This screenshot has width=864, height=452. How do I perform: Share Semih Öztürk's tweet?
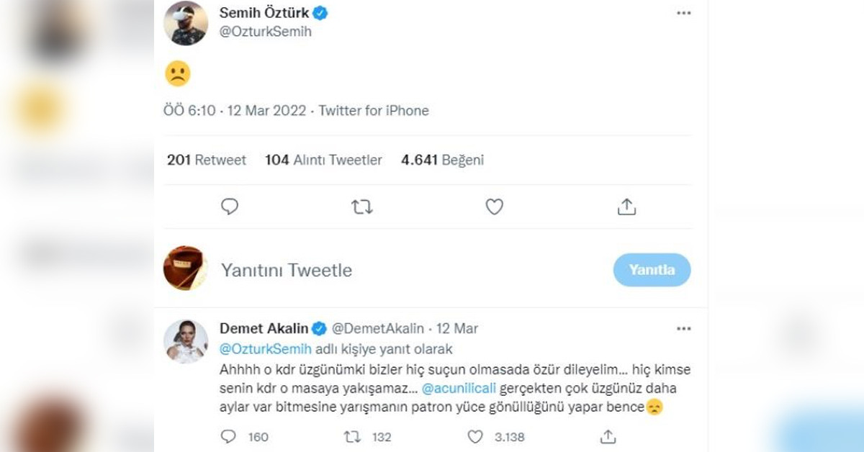(626, 207)
